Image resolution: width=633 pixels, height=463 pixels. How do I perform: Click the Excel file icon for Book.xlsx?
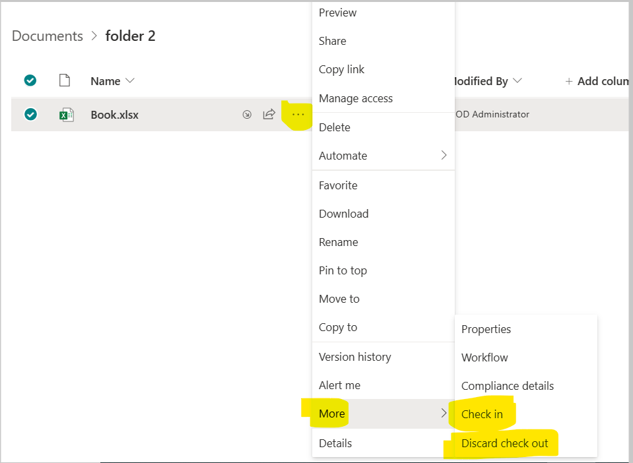pos(67,115)
